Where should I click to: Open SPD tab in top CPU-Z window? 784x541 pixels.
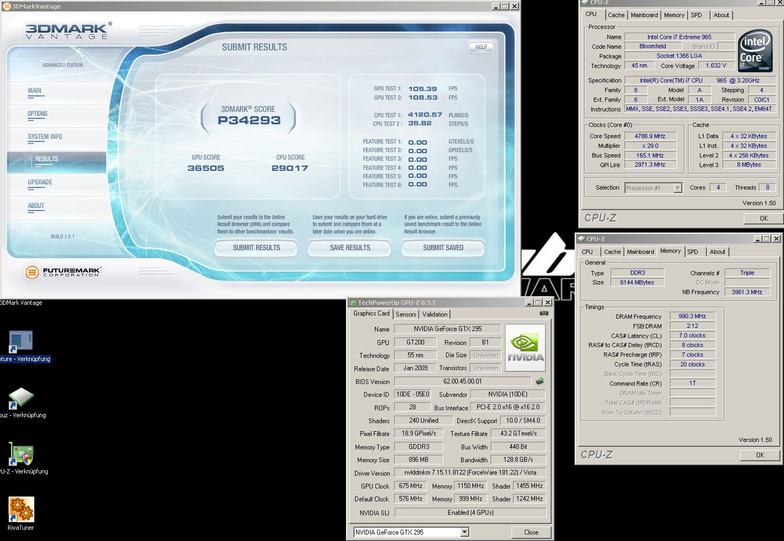(x=696, y=15)
